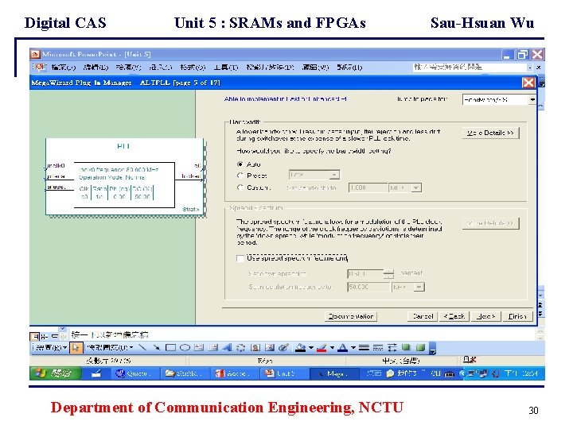
Task: Click the Finish button in MegaWizard
Action: (x=517, y=316)
